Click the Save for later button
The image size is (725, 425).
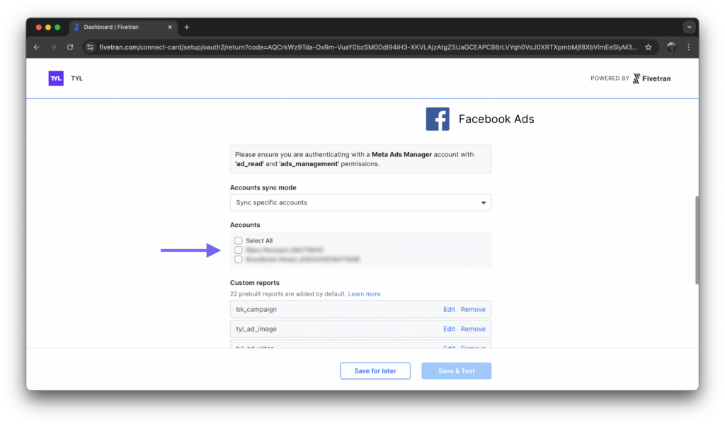tap(375, 371)
